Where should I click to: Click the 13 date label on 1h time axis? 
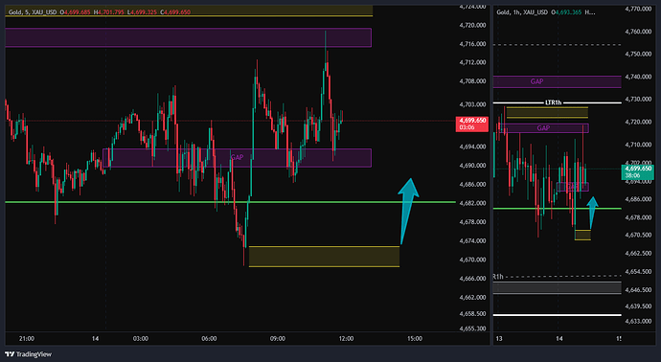tap(500, 338)
